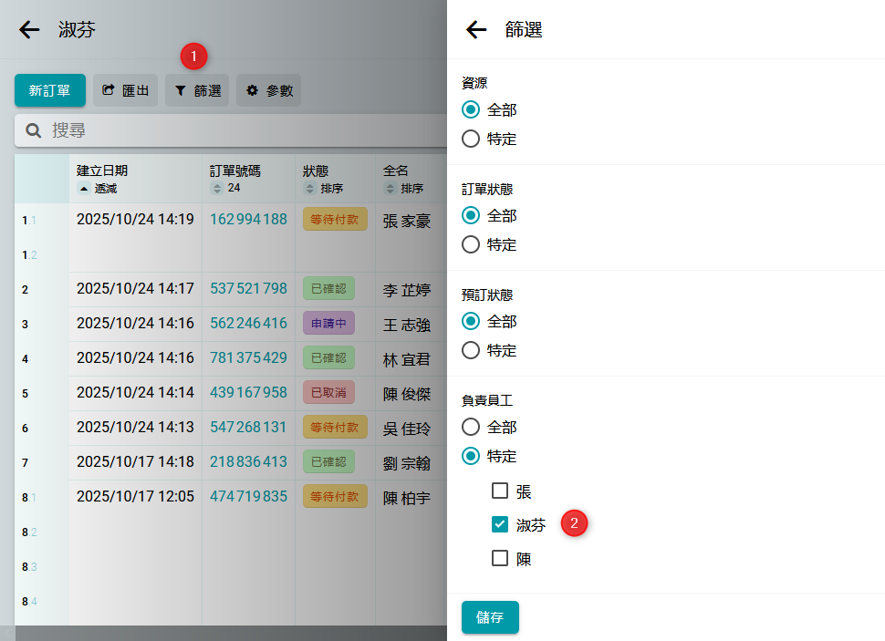Choose 特定 under 預訂狀態
The width and height of the screenshot is (885, 641).
(x=471, y=351)
